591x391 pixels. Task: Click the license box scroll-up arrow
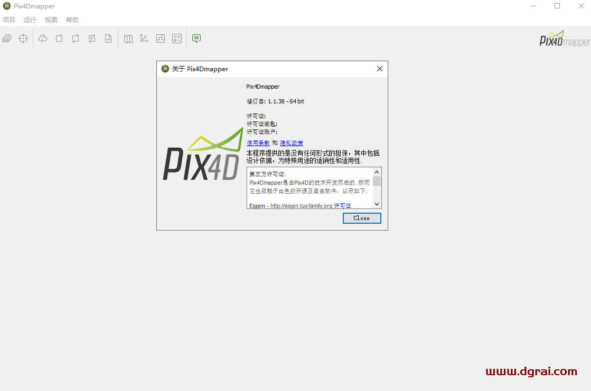[x=377, y=172]
